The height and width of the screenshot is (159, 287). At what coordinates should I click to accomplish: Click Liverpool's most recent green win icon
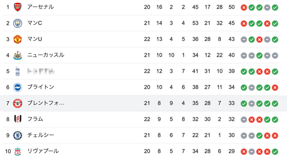click(x=275, y=152)
